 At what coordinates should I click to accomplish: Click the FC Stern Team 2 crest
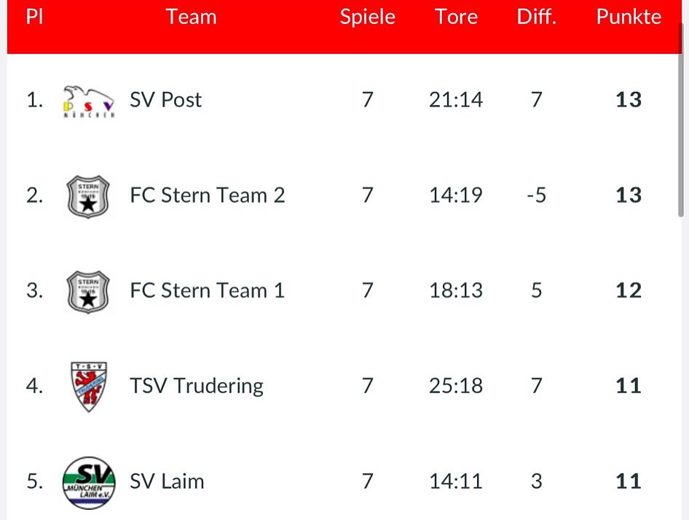tap(88, 196)
